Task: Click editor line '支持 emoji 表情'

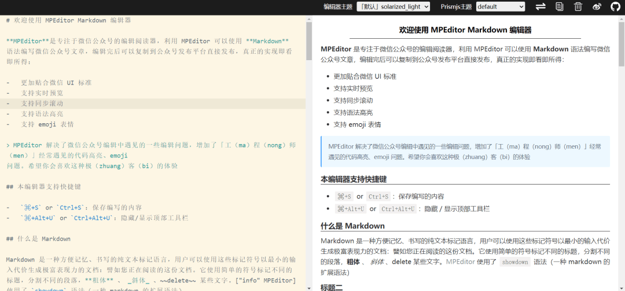Action: pyautogui.click(x=40, y=124)
